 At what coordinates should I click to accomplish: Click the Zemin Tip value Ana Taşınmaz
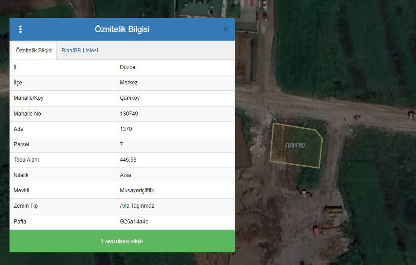137,206
